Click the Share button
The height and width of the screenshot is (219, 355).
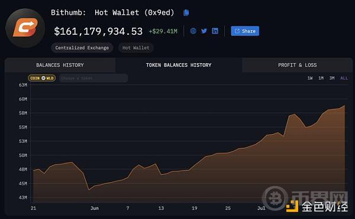point(245,31)
